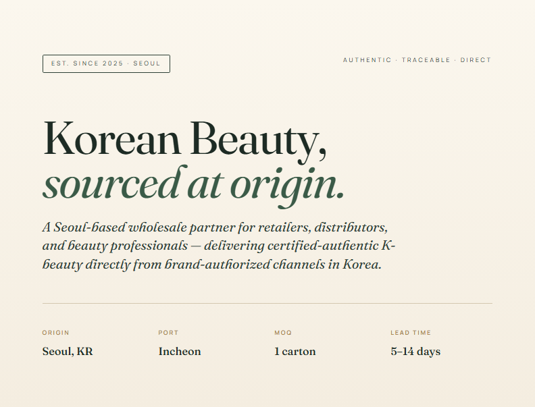Viewport: 535px width, 407px height.
Task: Click the line 'and beauty professionals — delivering certified-authentic'
Action: point(219,246)
